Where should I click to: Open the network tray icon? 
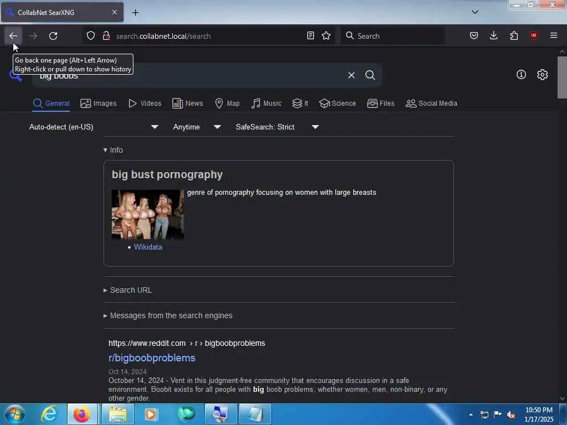[x=484, y=414]
